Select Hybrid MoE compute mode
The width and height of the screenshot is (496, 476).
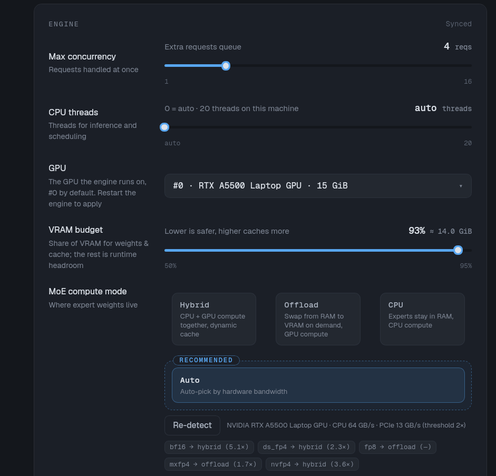click(214, 319)
